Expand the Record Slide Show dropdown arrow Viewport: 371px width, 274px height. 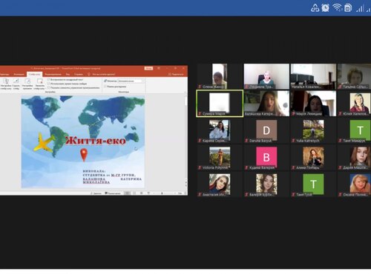pos(39,87)
